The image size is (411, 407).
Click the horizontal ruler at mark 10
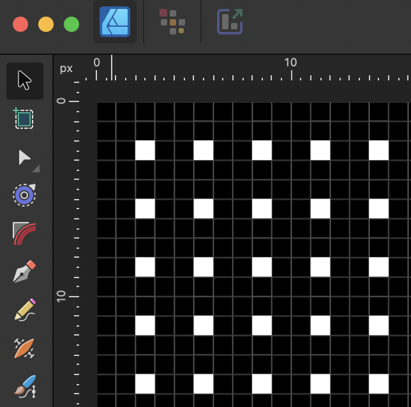pos(290,63)
